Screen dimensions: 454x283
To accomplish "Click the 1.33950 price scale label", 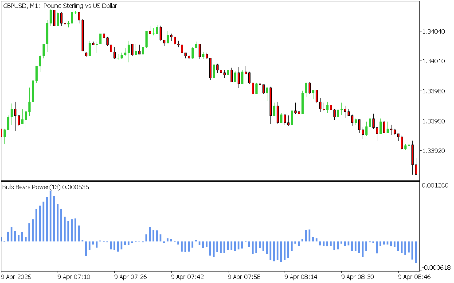I will tap(433, 121).
